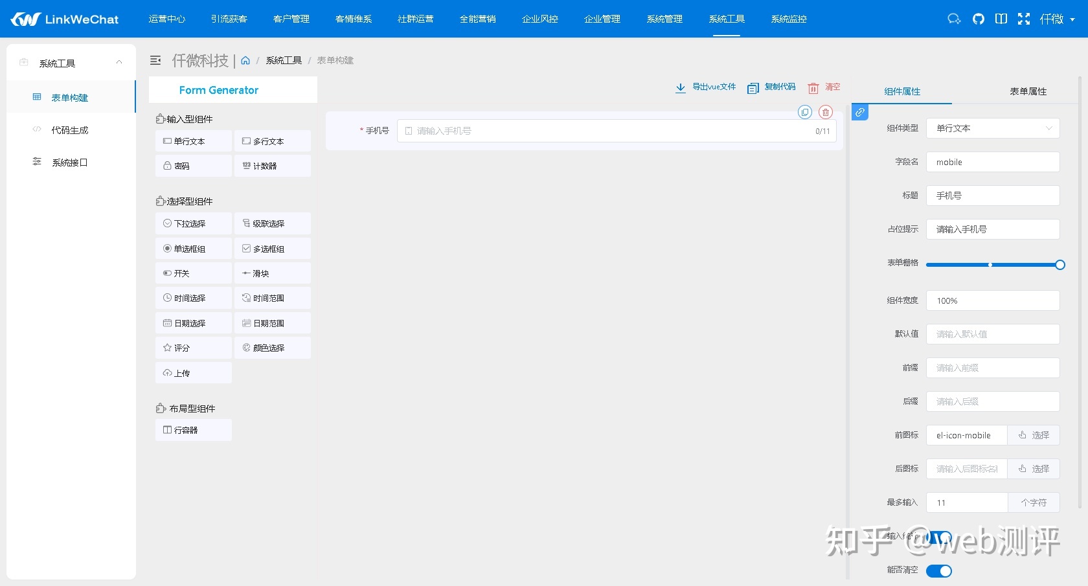Add 计数器 counter component
The width and height of the screenshot is (1088, 586).
[273, 166]
